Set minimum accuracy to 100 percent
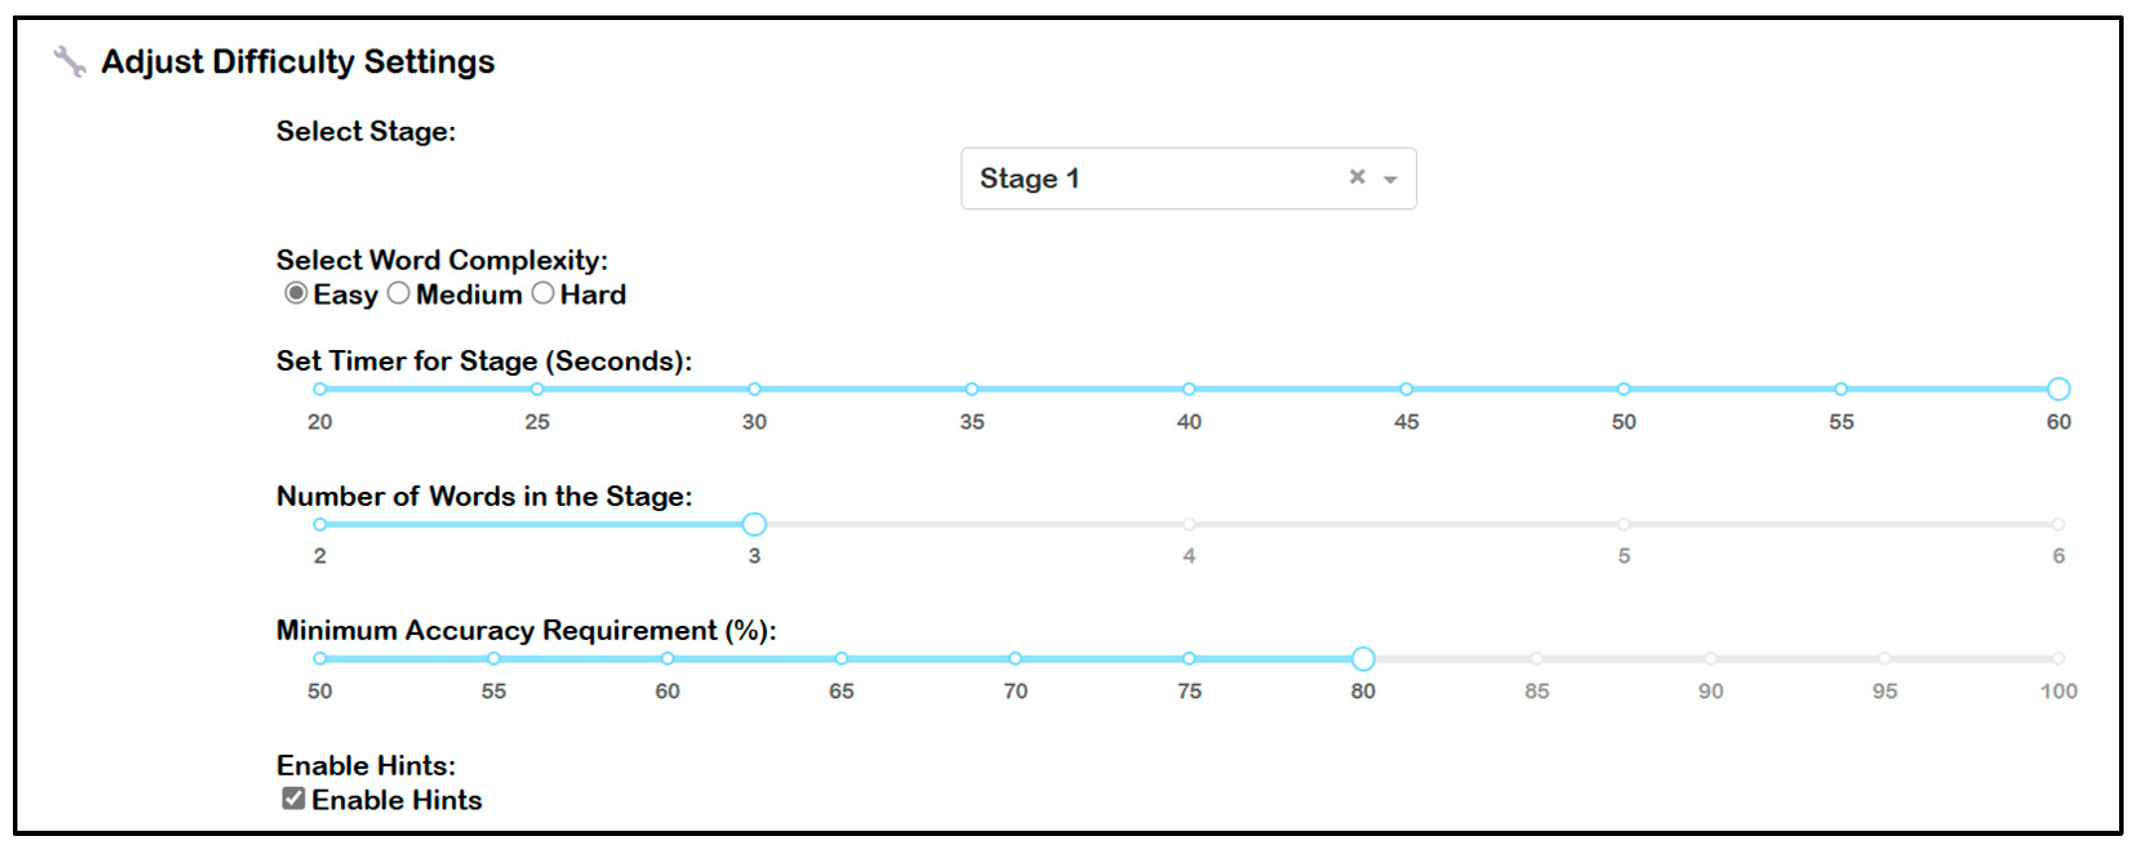The height and width of the screenshot is (854, 2143). click(2058, 659)
